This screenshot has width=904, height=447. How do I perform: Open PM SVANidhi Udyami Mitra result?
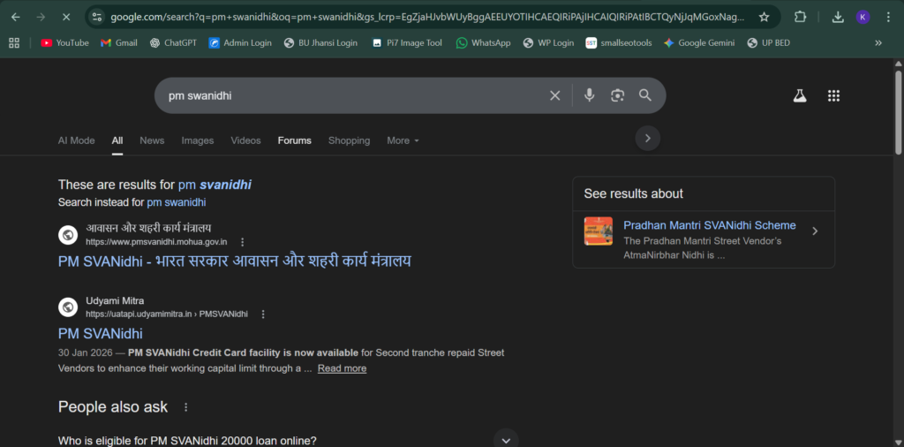(101, 333)
